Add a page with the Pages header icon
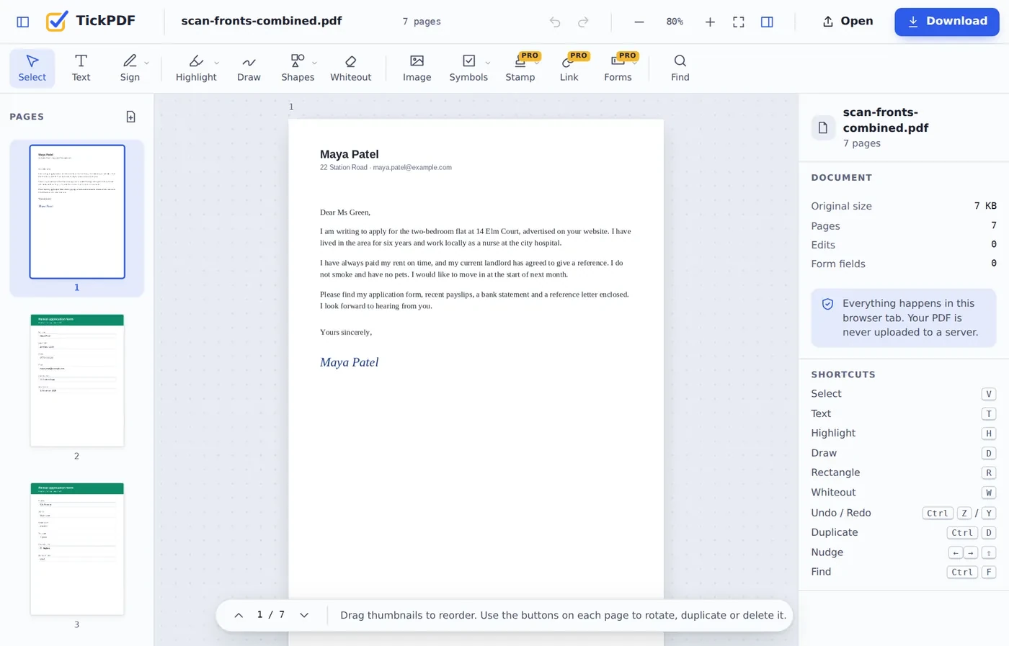The image size is (1009, 646). [131, 117]
